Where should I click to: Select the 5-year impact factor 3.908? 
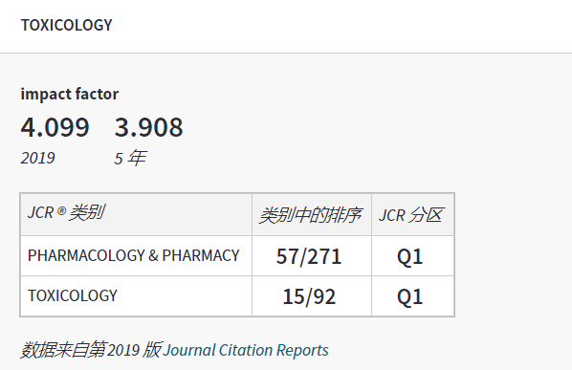(149, 127)
